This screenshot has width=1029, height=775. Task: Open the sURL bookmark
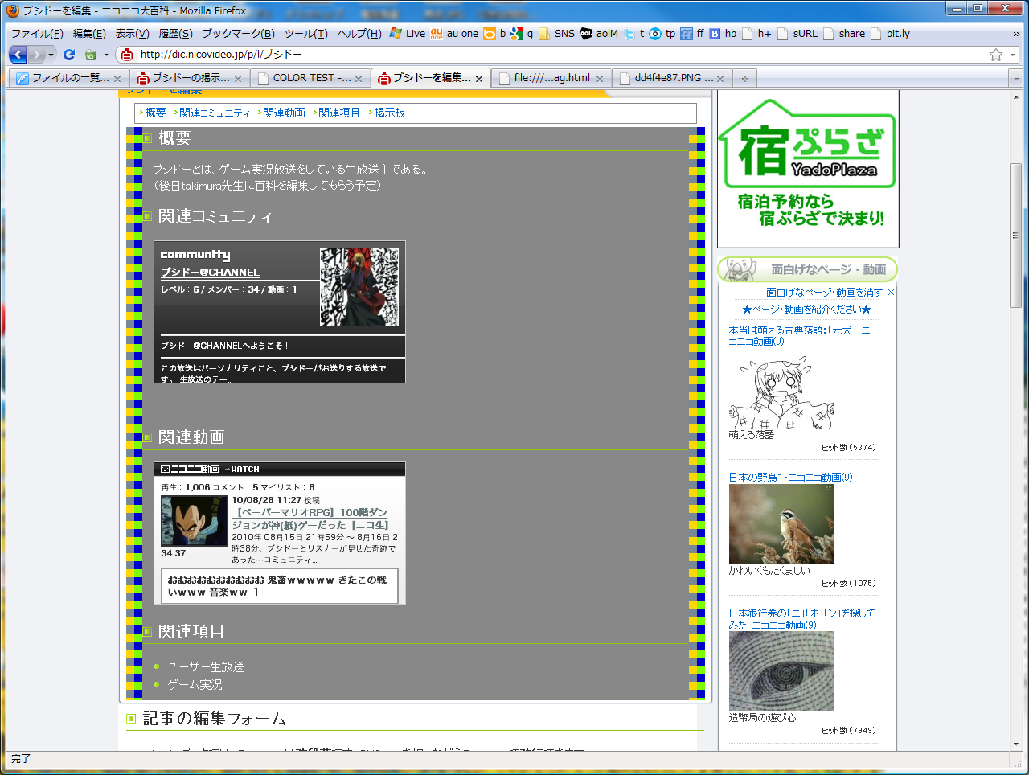(x=797, y=34)
